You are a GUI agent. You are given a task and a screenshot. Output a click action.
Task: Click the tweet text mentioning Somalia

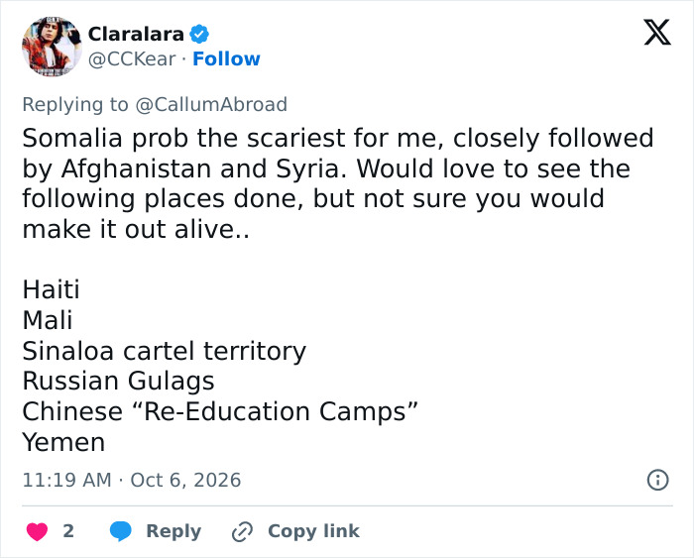pos(338,183)
